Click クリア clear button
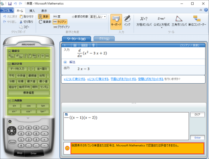This screenshot has height=159, width=209. coord(198,115)
